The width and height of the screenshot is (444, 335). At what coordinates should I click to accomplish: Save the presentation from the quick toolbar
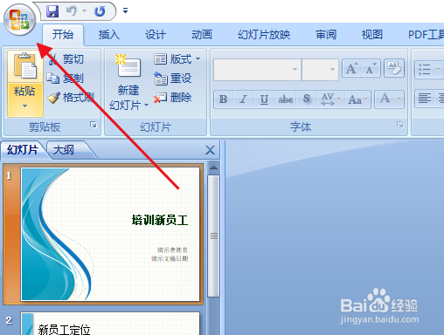(52, 11)
